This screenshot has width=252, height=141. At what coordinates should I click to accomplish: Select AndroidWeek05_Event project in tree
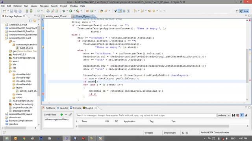(20, 38)
